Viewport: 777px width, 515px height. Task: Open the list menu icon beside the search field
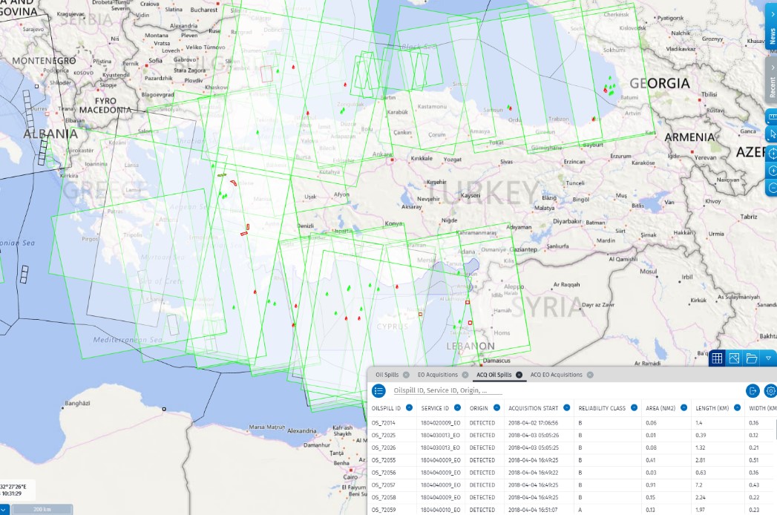378,390
